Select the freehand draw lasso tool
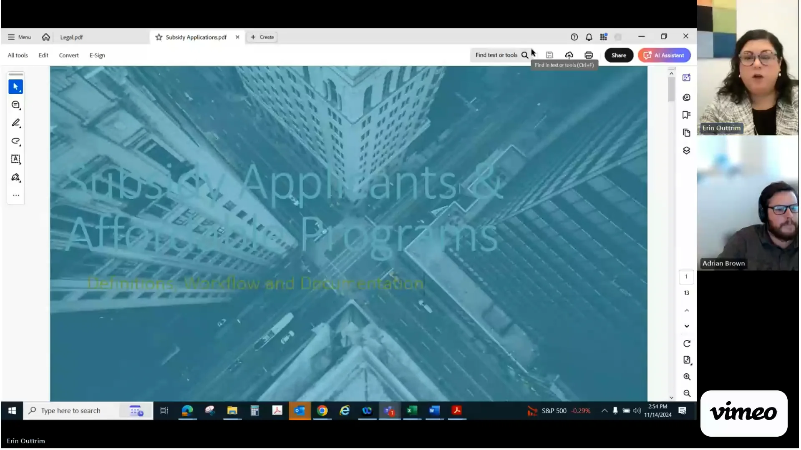The width and height of the screenshot is (801, 450). 15,141
